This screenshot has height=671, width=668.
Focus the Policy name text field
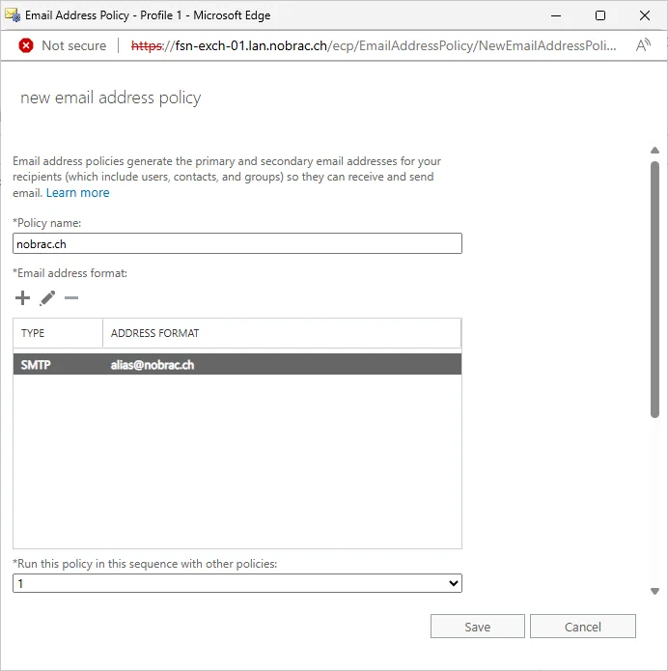click(237, 243)
